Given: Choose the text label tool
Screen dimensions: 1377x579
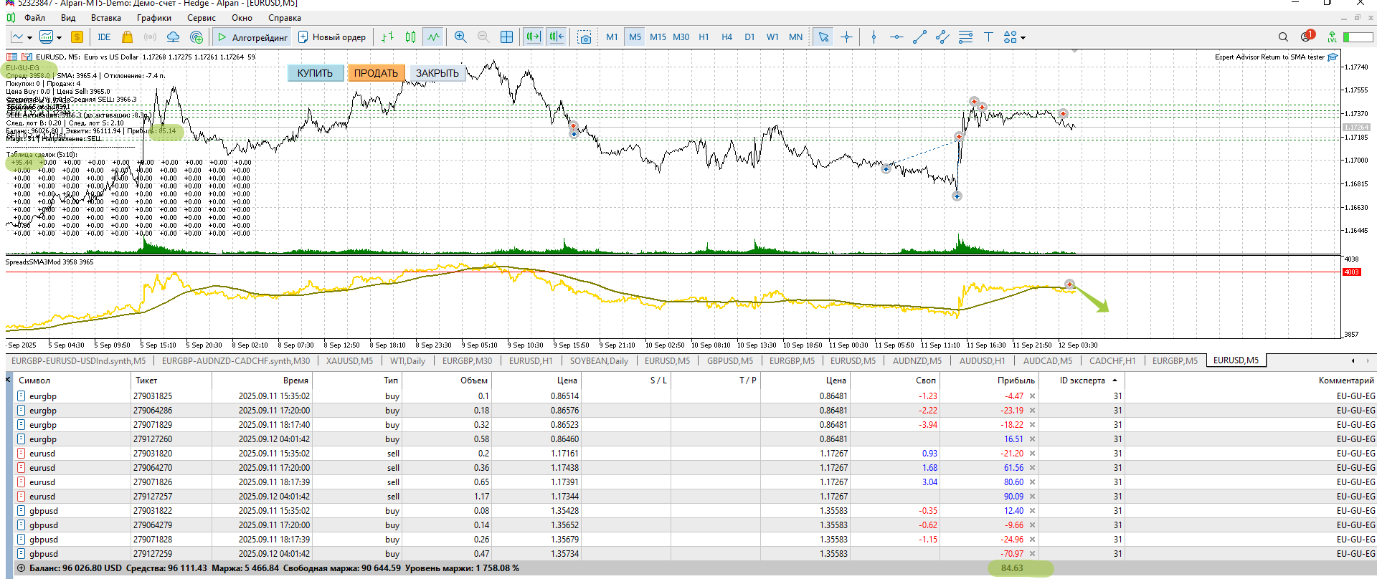Looking at the screenshot, I should (x=988, y=37).
